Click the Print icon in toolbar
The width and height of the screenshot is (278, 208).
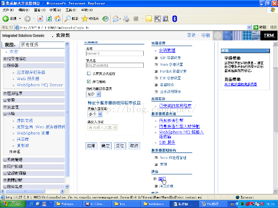pos(126,19)
